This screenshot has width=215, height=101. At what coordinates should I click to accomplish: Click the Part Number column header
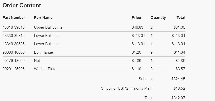(14, 18)
